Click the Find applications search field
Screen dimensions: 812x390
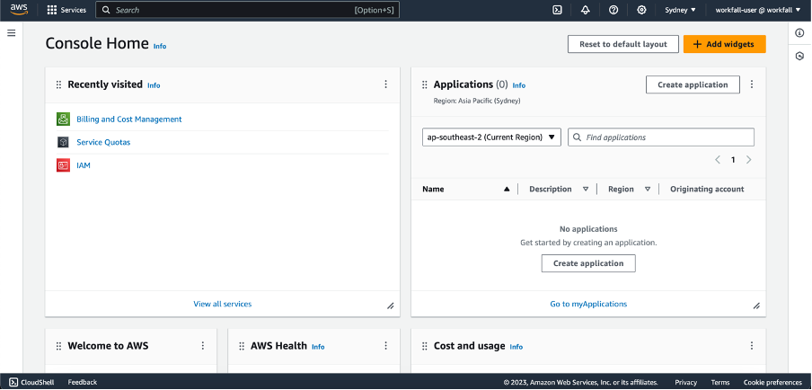[661, 137]
